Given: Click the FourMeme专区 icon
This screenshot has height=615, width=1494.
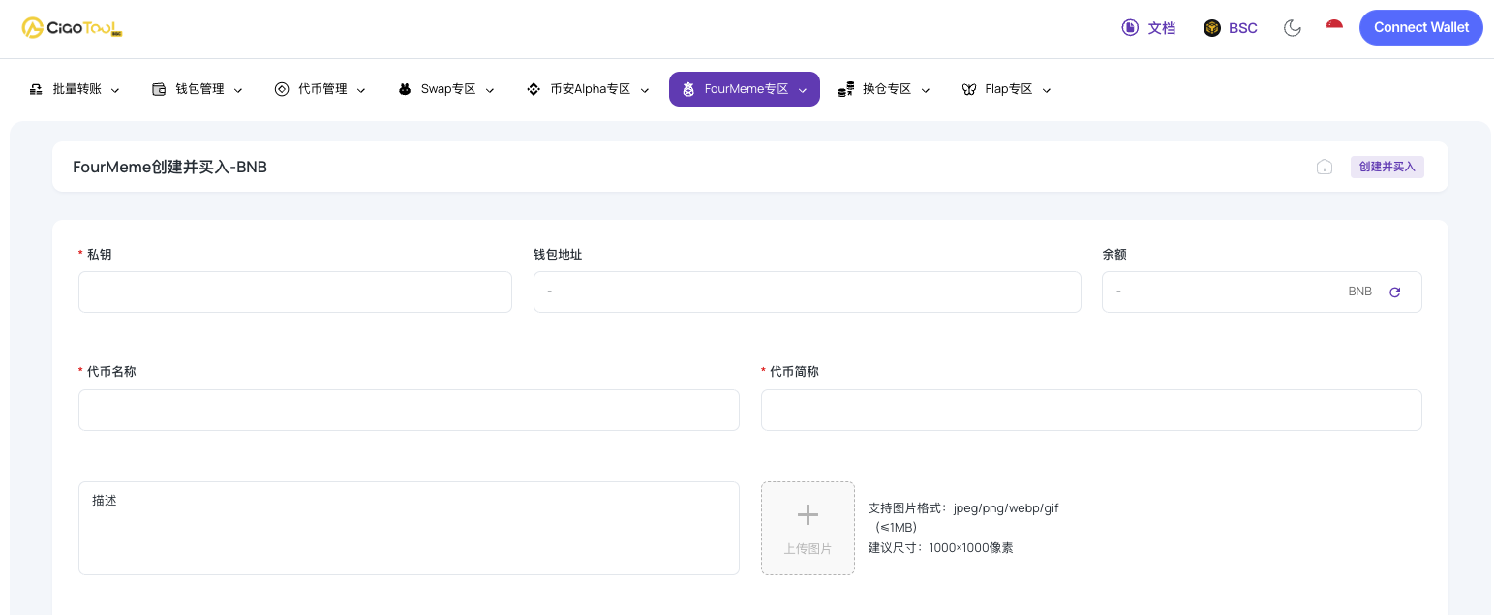Looking at the screenshot, I should tap(688, 89).
